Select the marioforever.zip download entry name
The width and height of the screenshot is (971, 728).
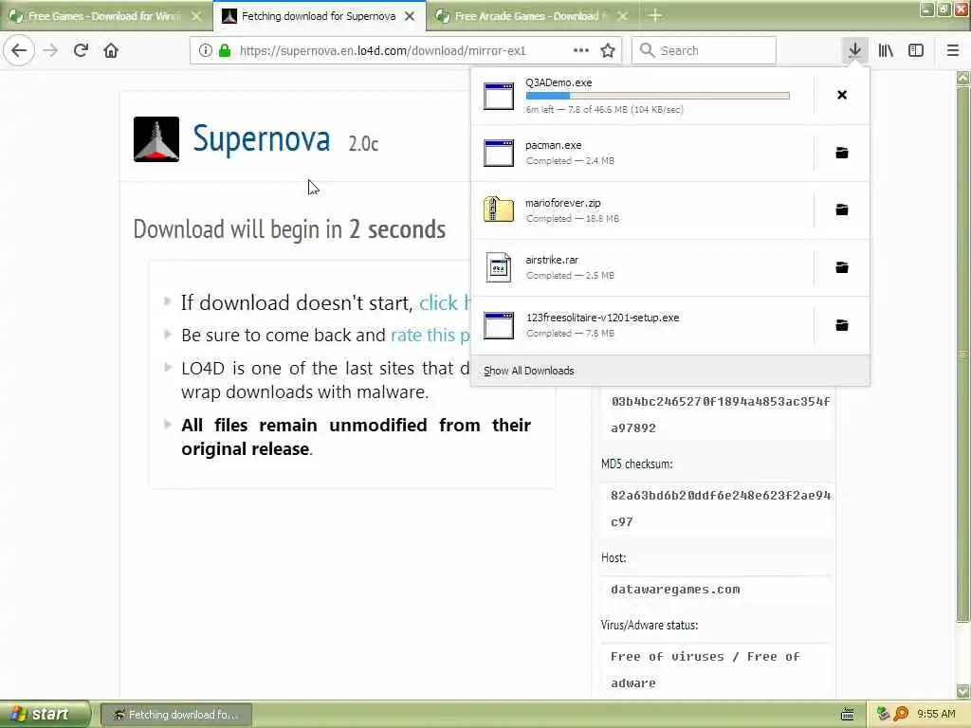click(563, 203)
